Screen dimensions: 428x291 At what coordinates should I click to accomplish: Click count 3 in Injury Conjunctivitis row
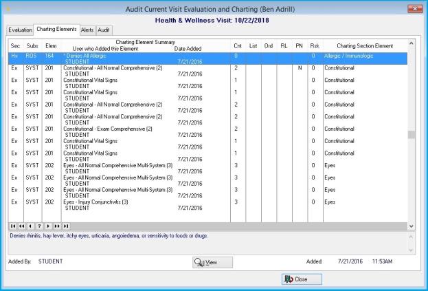pos(236,202)
